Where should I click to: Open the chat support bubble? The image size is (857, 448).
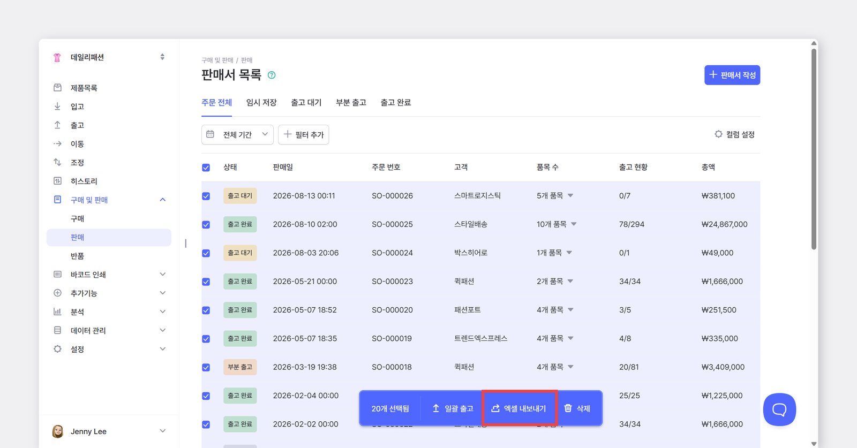779,409
